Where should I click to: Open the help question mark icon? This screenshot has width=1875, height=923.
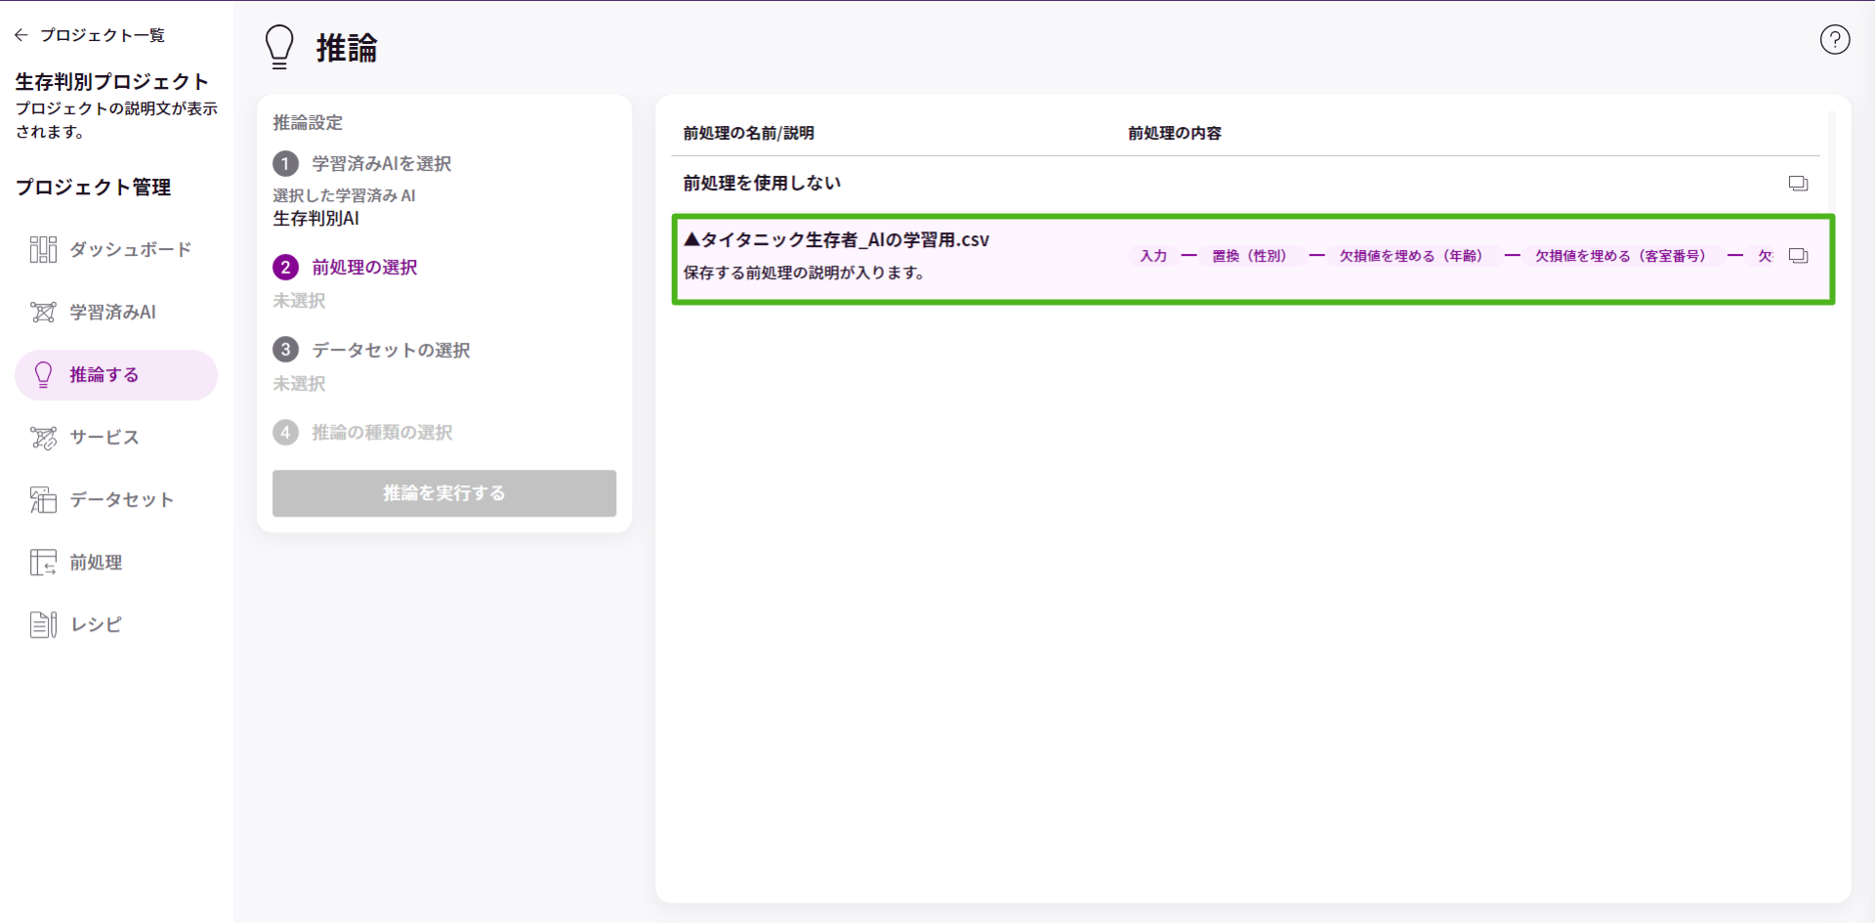[x=1835, y=39]
